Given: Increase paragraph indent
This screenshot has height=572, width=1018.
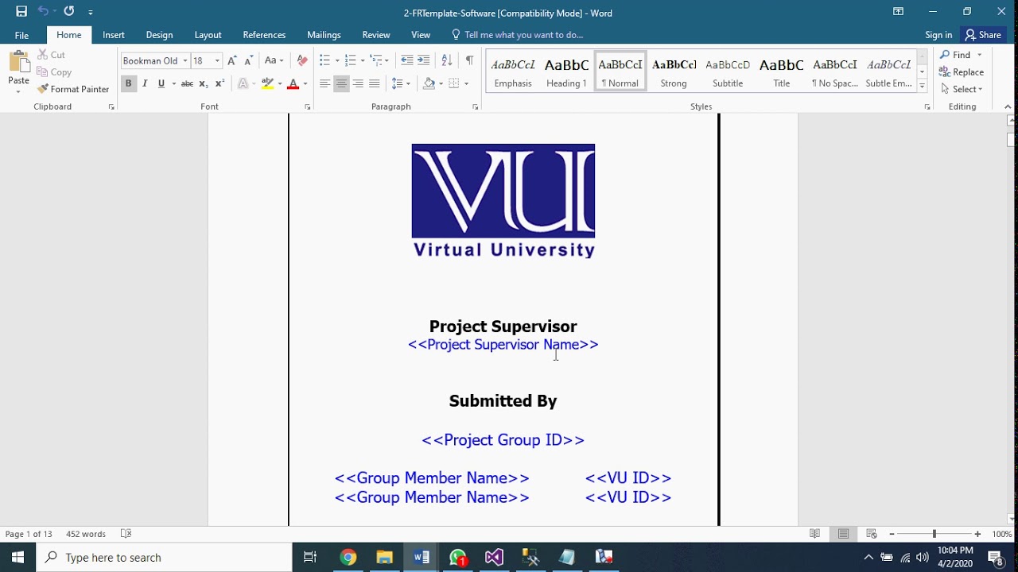Looking at the screenshot, I should (x=423, y=60).
